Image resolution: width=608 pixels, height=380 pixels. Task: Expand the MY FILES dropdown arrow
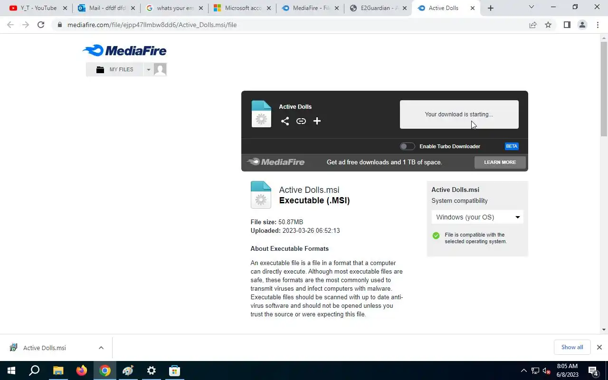(148, 69)
